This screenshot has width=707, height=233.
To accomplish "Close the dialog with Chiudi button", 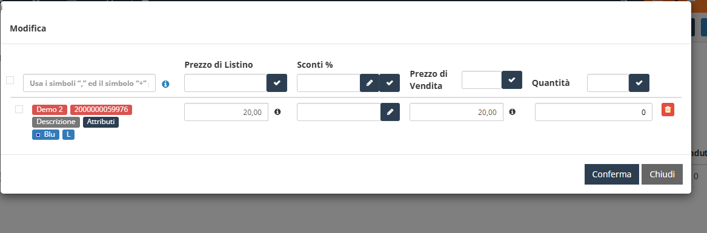I will pos(662,174).
